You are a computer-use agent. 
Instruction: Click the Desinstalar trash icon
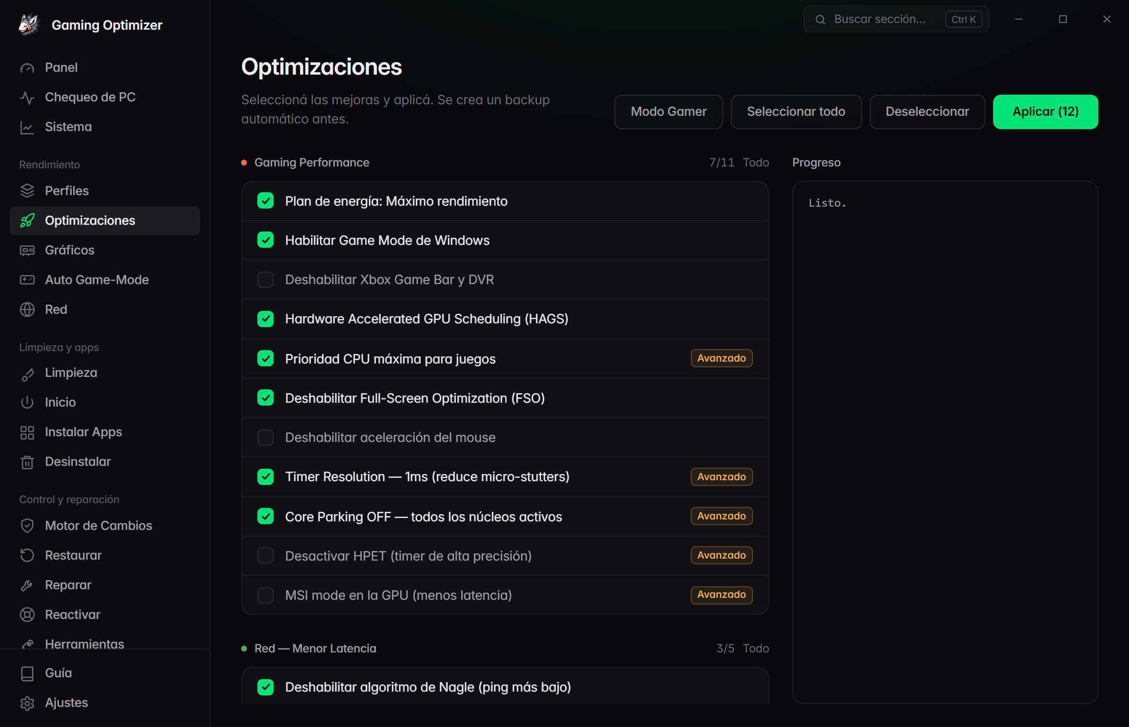[27, 462]
